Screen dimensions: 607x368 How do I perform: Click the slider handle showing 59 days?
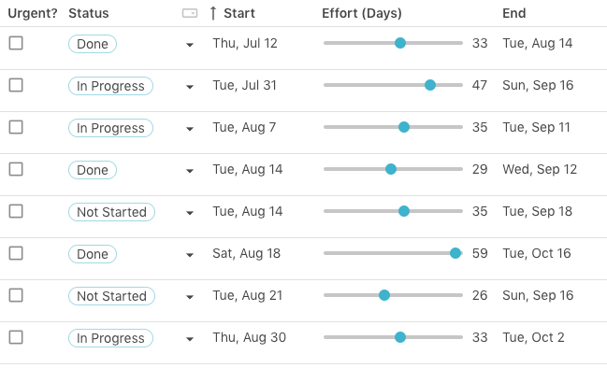(455, 253)
